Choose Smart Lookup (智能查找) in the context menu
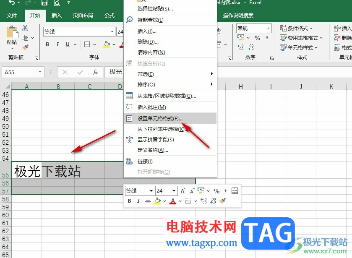352x258 pixels. coord(170,20)
